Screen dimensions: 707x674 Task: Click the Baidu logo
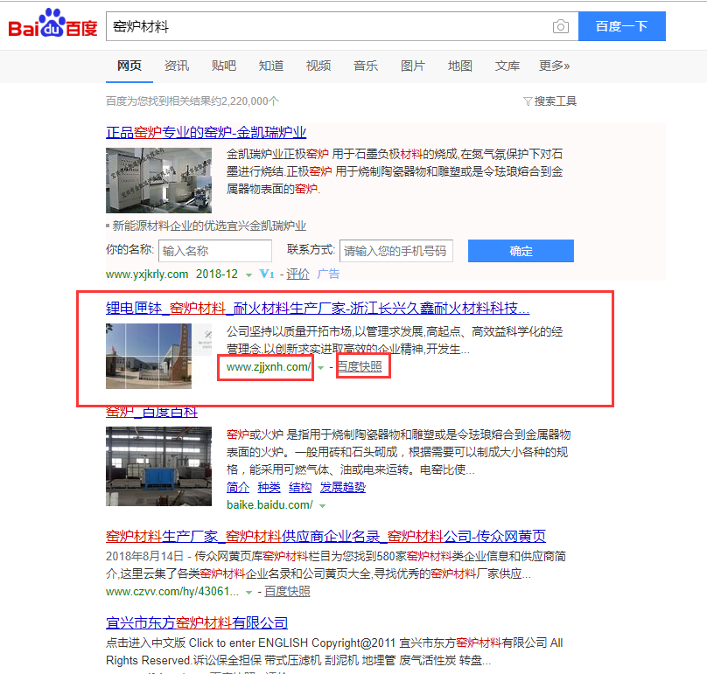click(x=52, y=26)
